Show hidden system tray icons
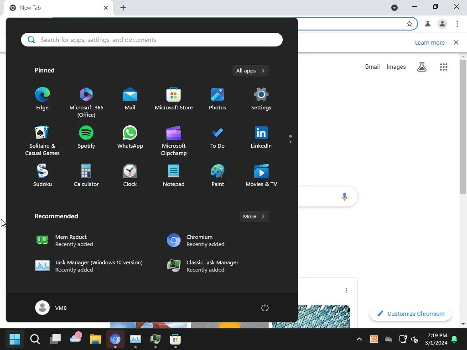 coord(359,339)
